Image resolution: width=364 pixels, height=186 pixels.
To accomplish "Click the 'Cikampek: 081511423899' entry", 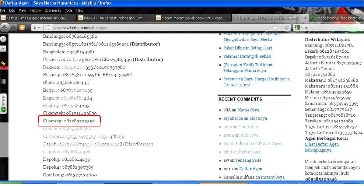I will (x=70, y=113).
